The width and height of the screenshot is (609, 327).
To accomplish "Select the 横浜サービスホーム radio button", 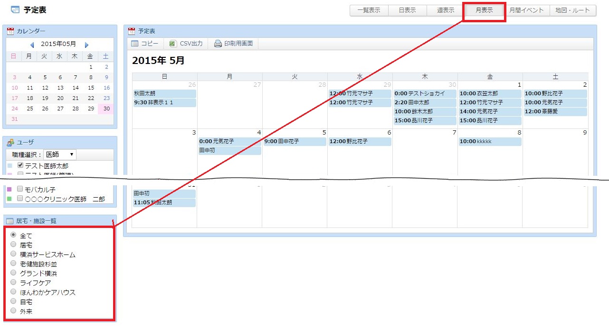I will (x=13, y=254).
